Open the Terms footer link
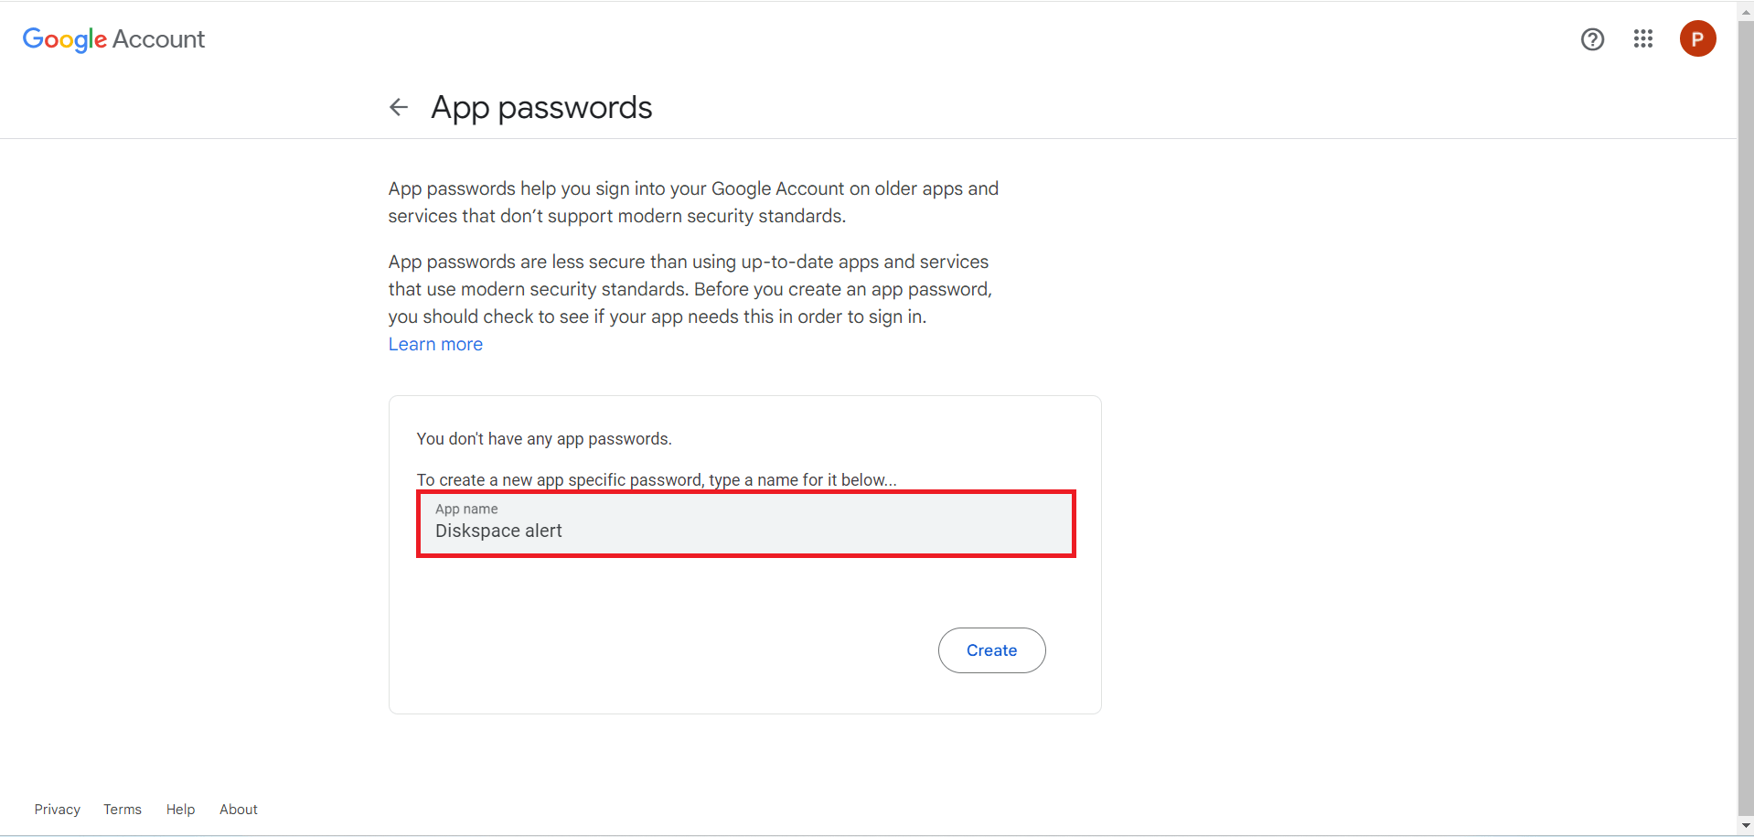 tap(123, 810)
